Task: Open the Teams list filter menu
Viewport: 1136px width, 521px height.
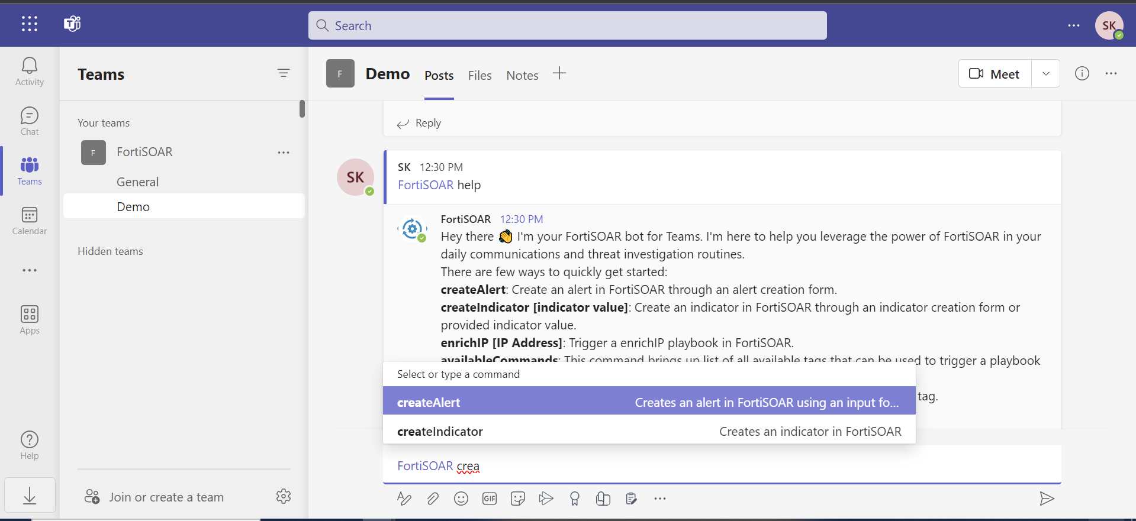Action: point(284,73)
